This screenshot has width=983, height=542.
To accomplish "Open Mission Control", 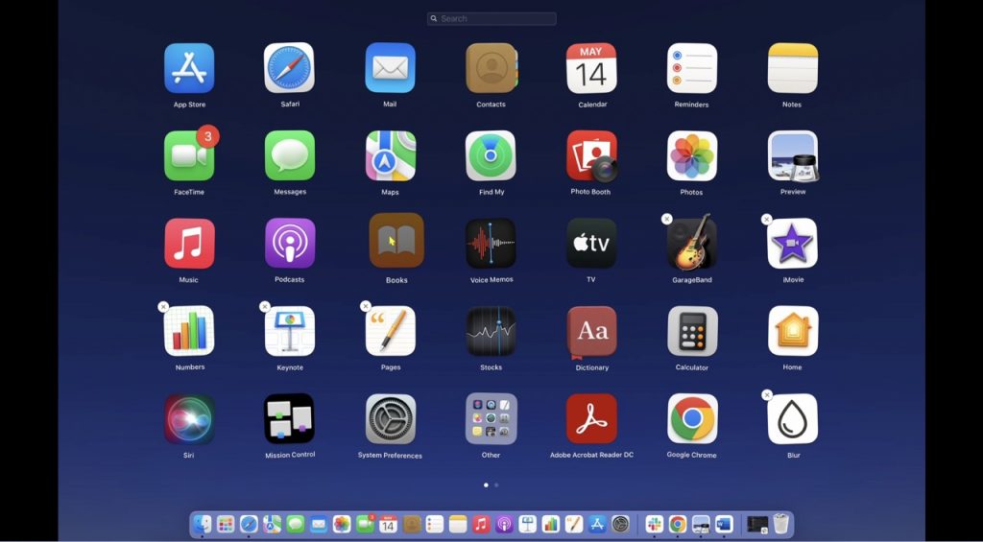I will 289,419.
